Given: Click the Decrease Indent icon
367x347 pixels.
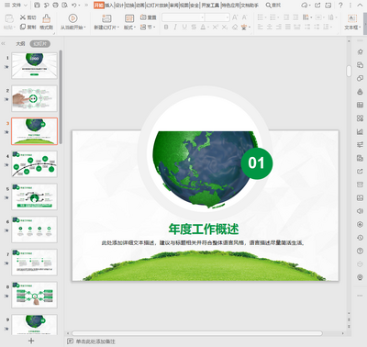Looking at the screenshot, I should [x=286, y=17].
